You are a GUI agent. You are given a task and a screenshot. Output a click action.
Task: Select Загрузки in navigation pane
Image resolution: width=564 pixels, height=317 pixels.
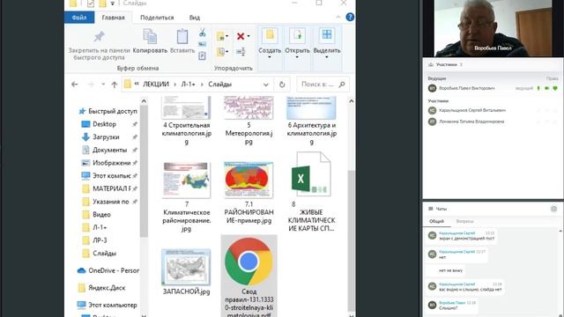coord(106,137)
